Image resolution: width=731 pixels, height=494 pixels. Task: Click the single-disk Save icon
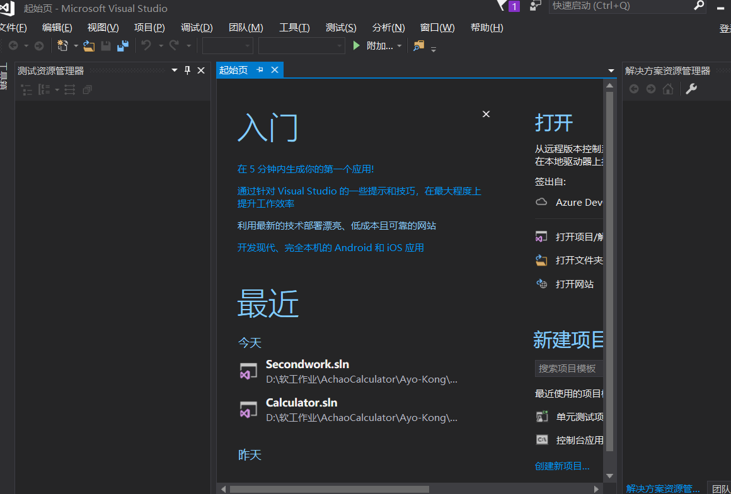click(x=106, y=46)
